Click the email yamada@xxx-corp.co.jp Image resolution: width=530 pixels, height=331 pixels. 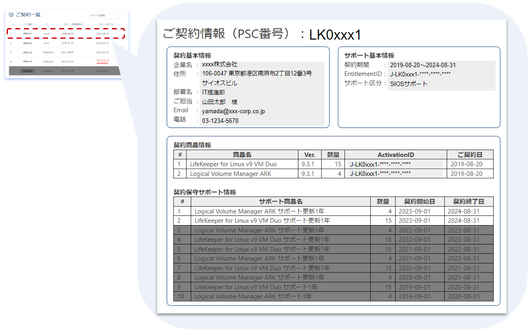[x=233, y=111]
